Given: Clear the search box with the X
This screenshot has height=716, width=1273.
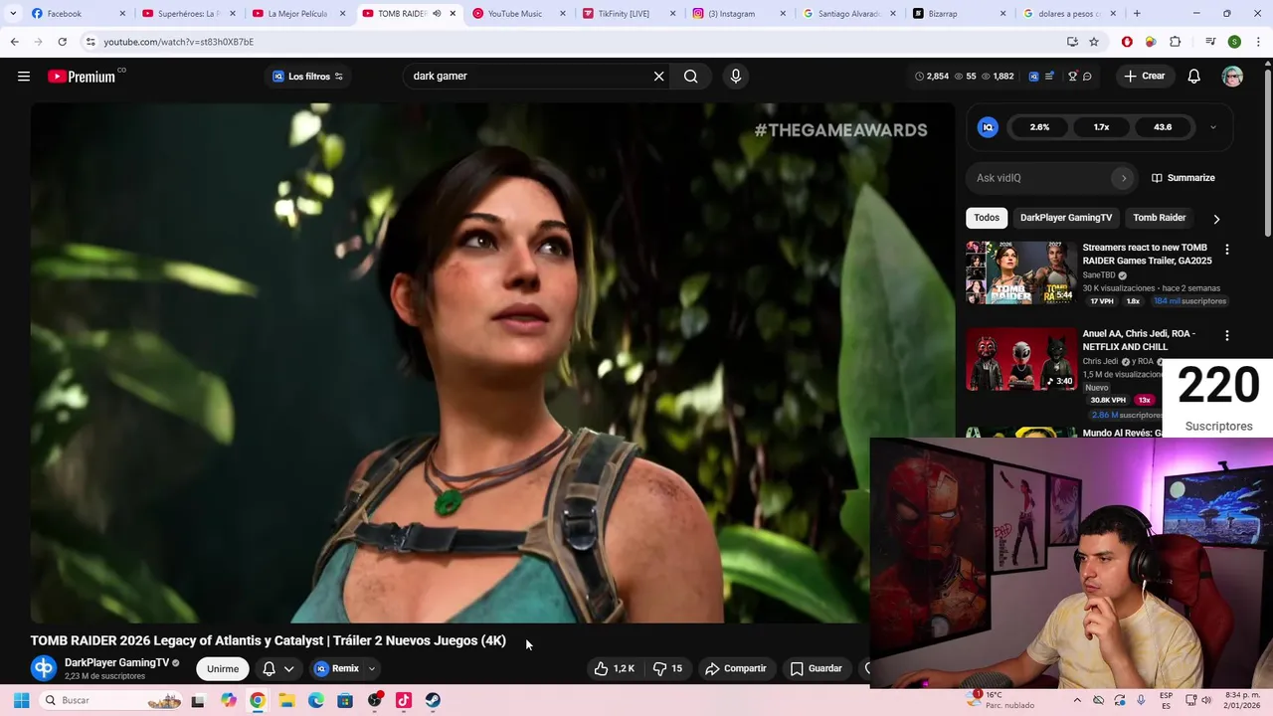Looking at the screenshot, I should 658,77.
